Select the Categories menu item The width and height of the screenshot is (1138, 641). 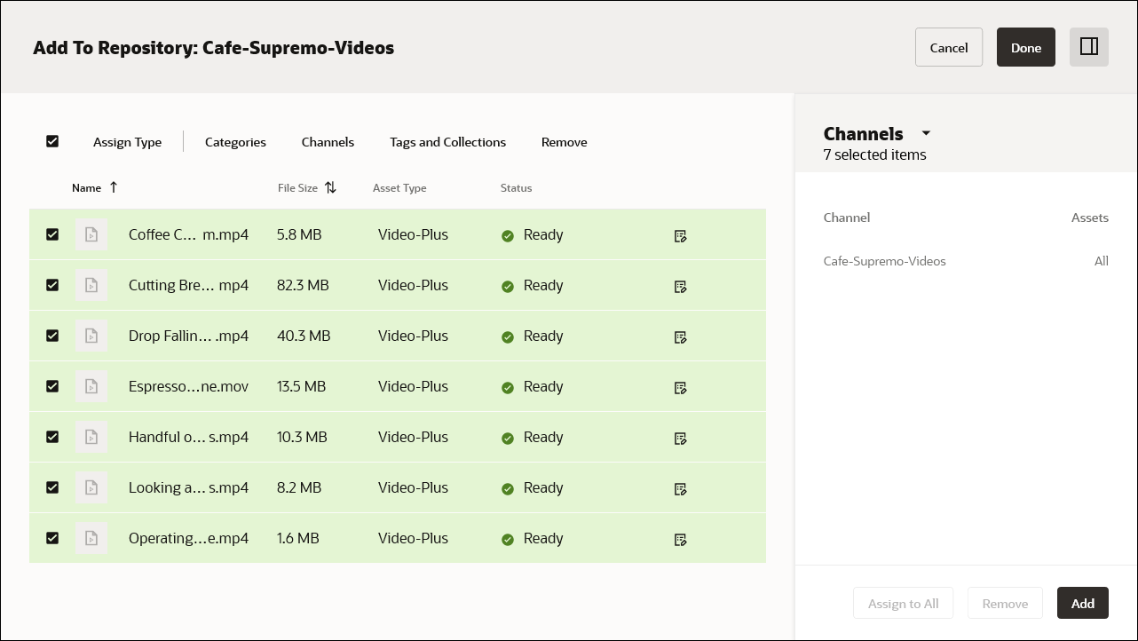tap(235, 142)
